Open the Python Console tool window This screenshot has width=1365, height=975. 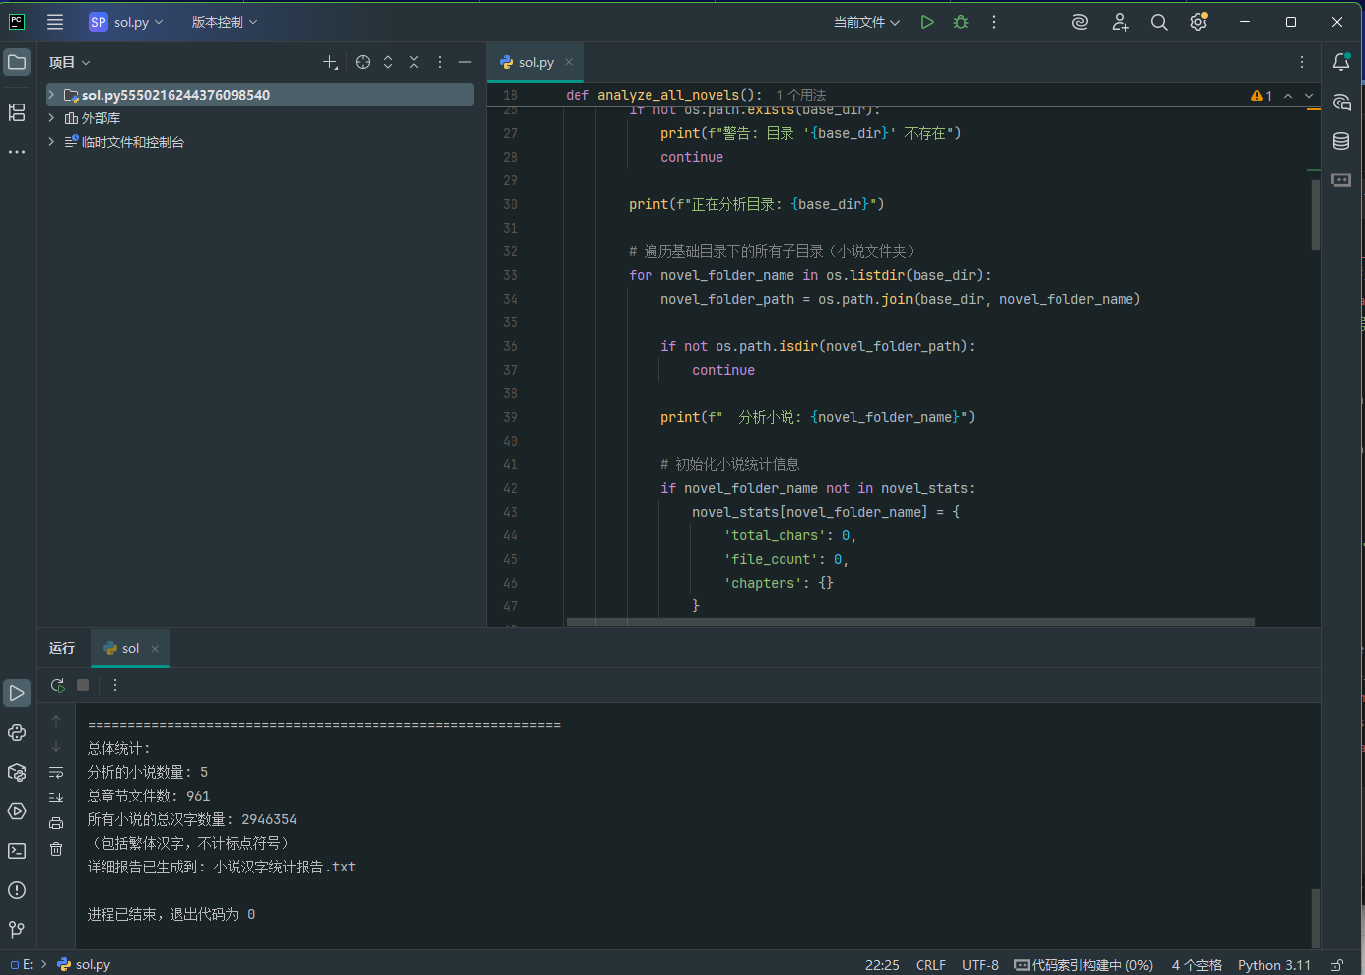point(17,732)
